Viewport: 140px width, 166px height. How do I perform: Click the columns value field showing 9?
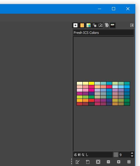coord(125,155)
